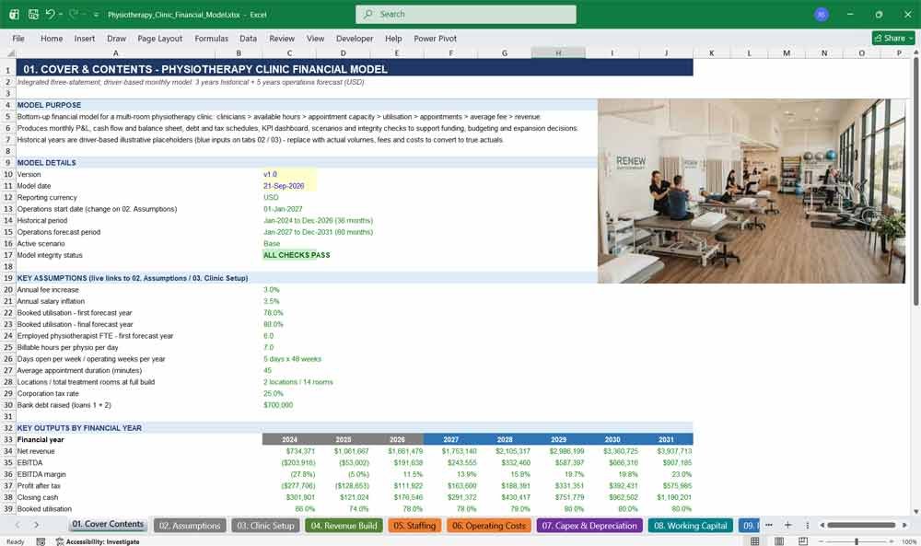Click the zoom slider handle

[857, 541]
